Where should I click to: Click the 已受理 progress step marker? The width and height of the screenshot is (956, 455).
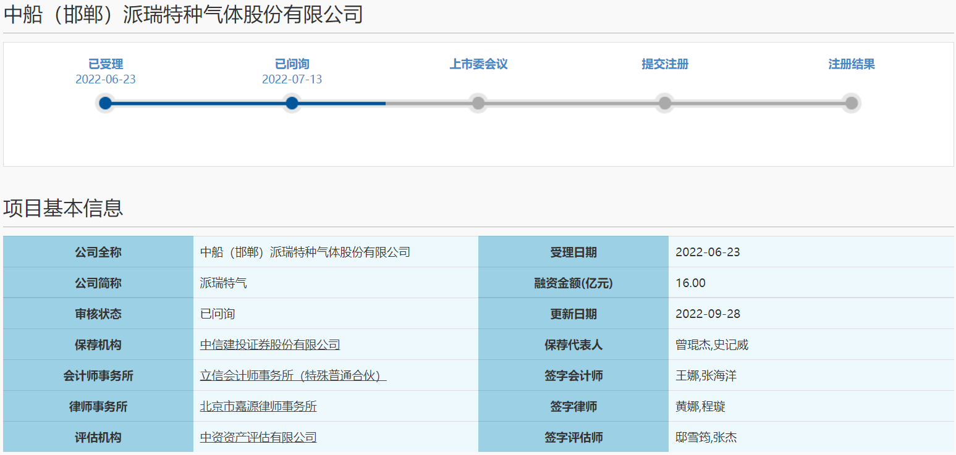pyautogui.click(x=106, y=103)
